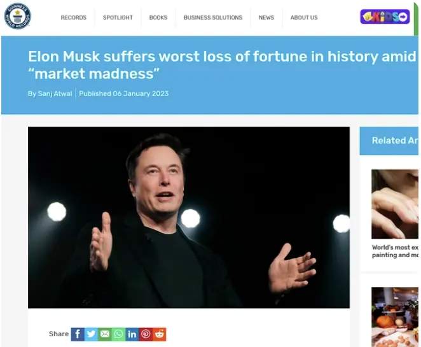
Task: Open the News section
Action: (266, 17)
